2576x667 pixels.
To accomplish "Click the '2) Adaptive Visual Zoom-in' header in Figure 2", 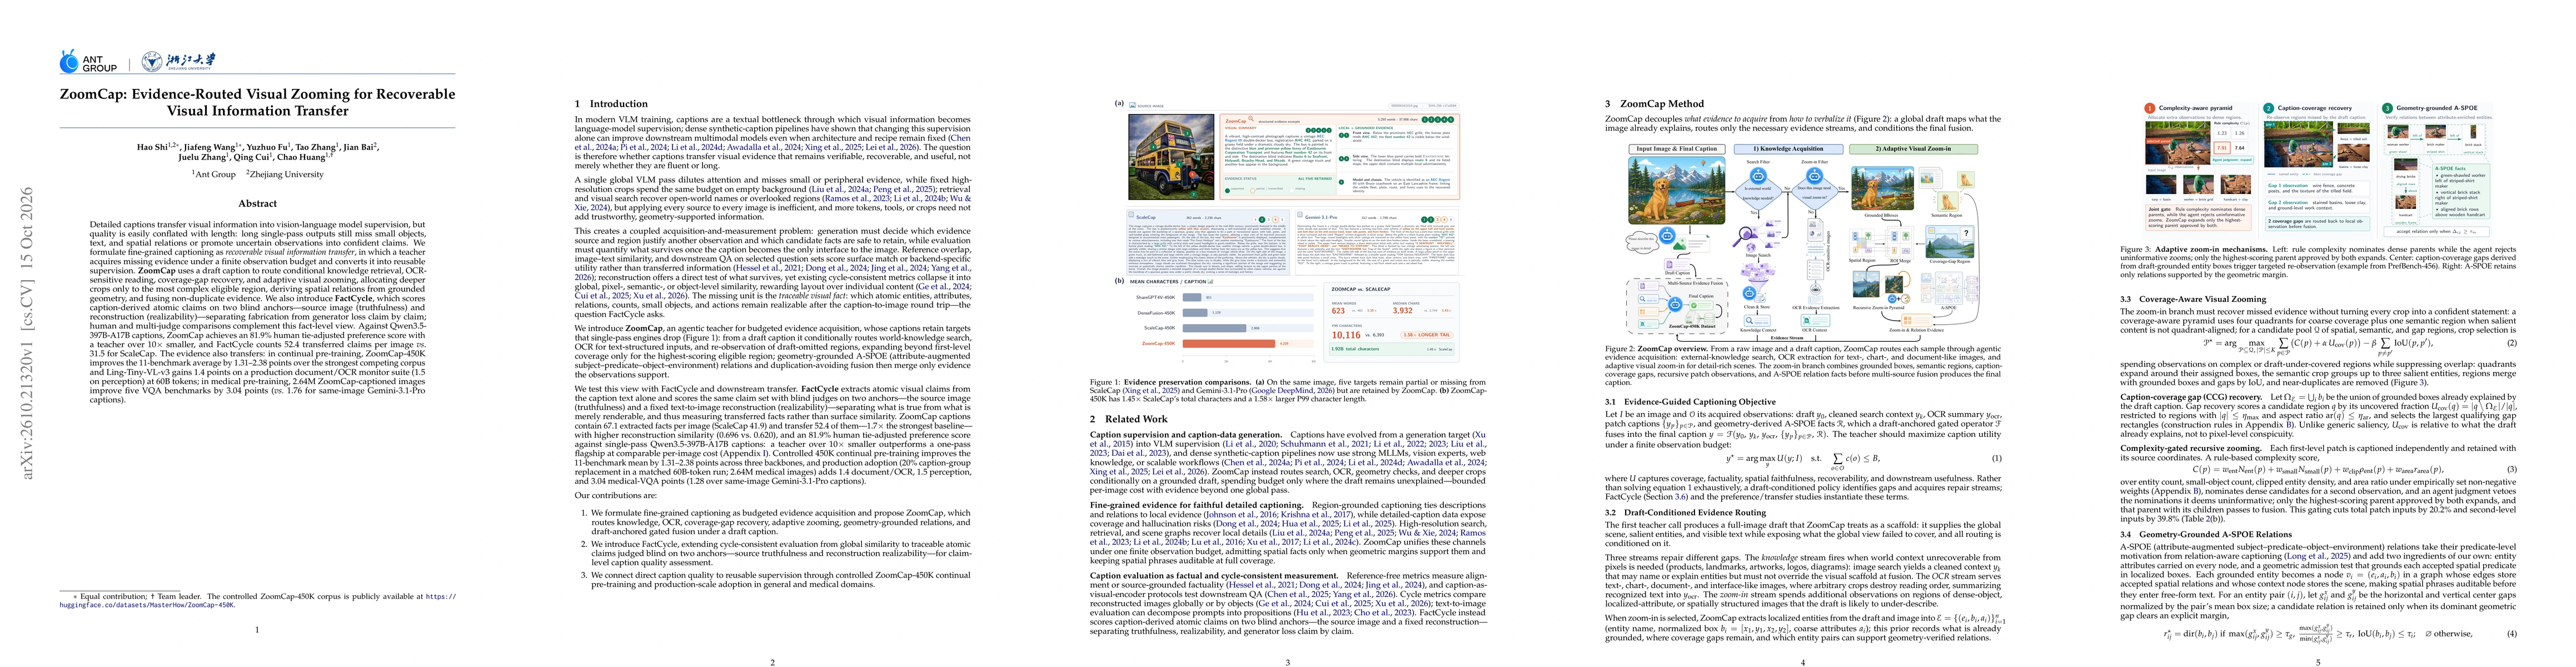I will point(1914,149).
